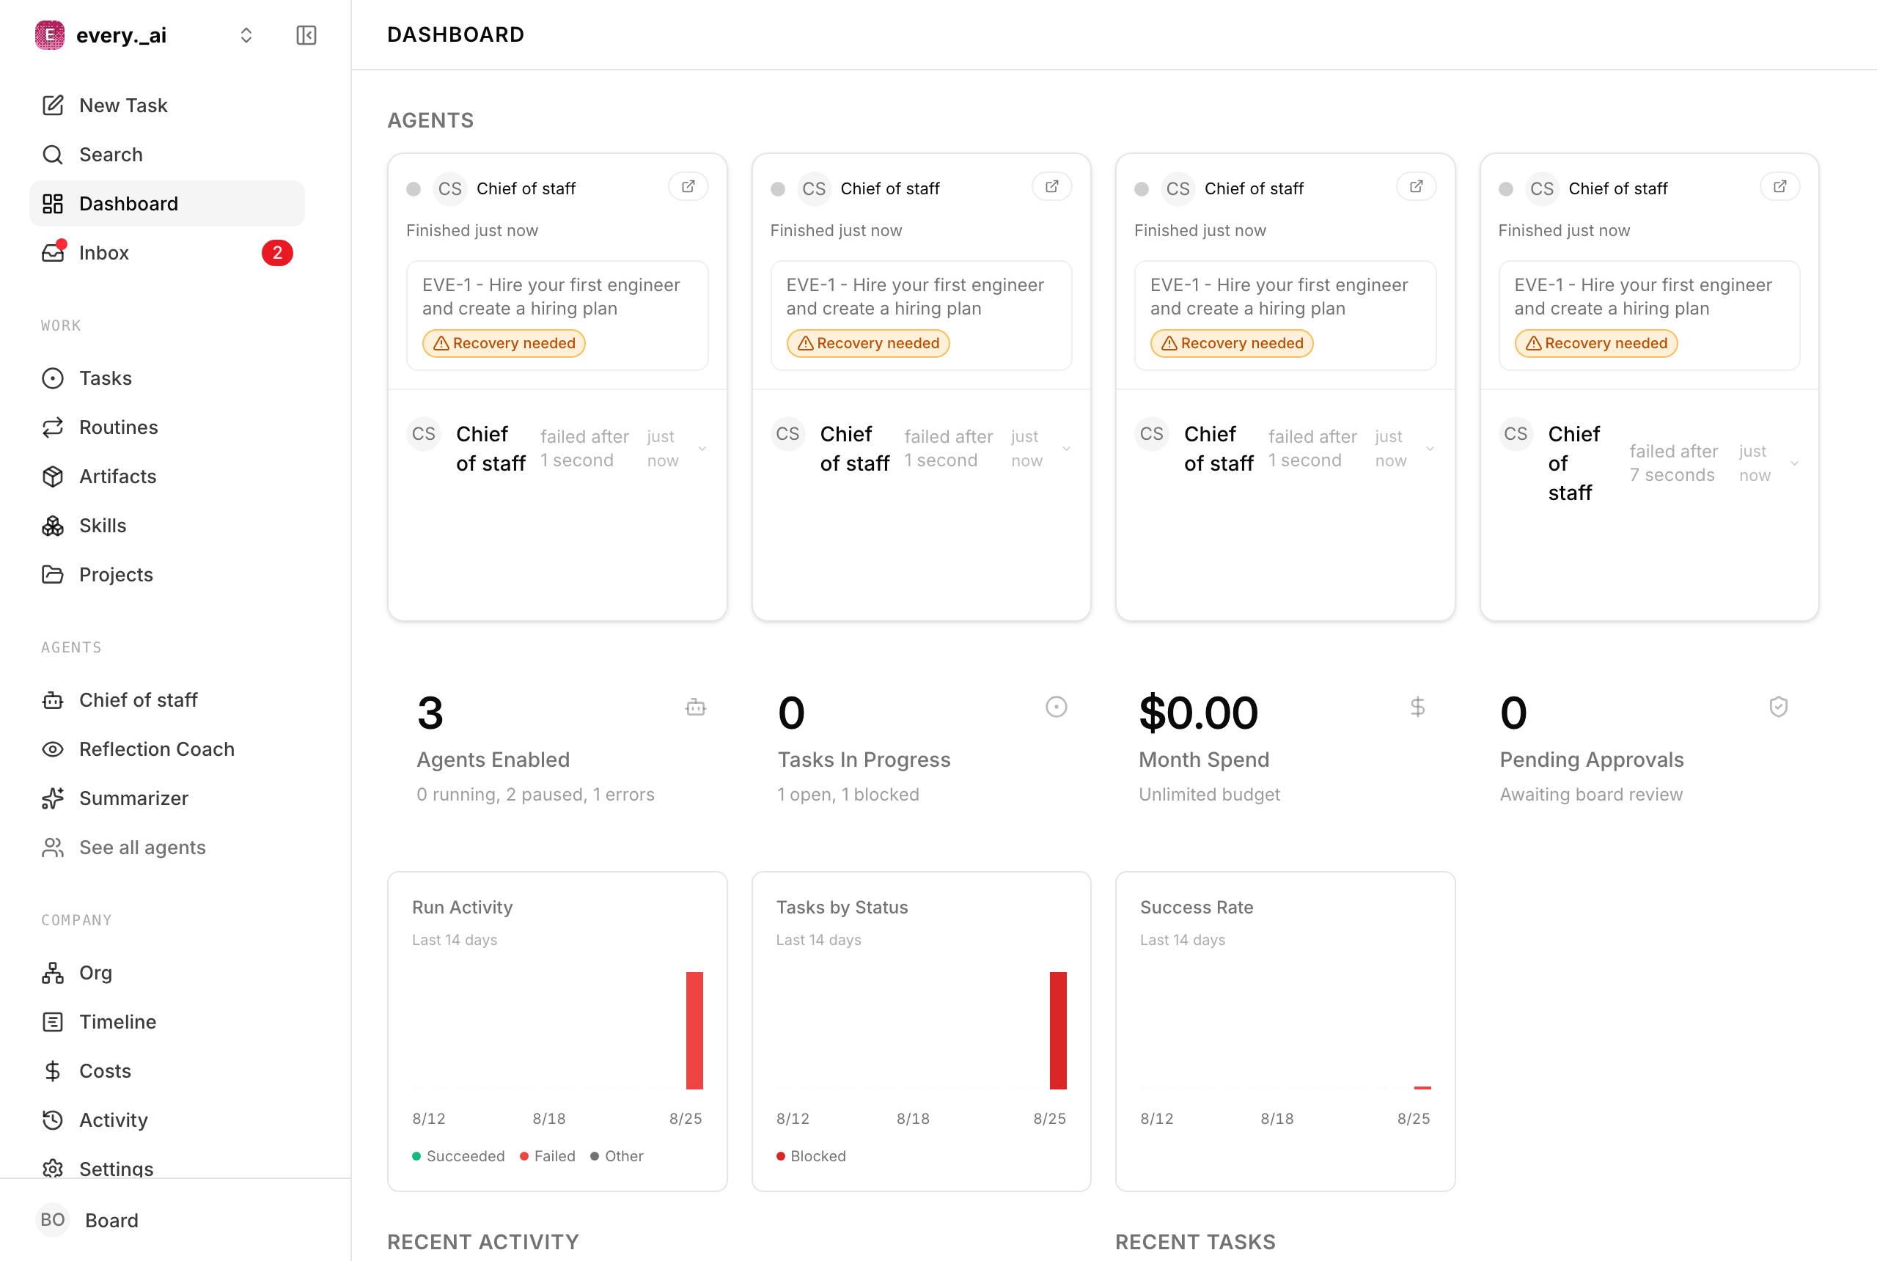The height and width of the screenshot is (1261, 1877).
Task: Click the every._ai logo avatar
Action: pyautogui.click(x=50, y=35)
